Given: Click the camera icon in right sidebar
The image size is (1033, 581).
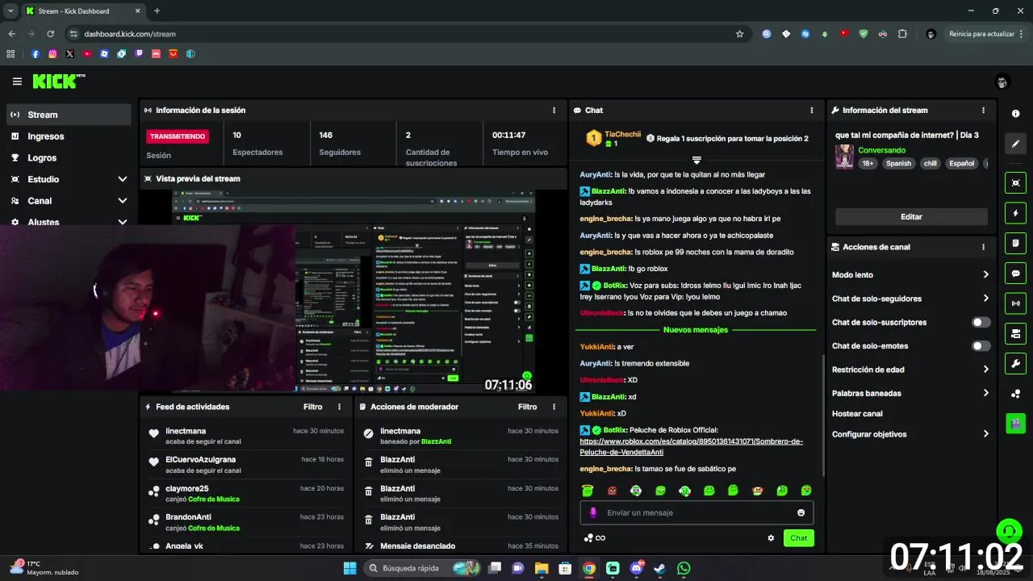Looking at the screenshot, I should (1016, 333).
